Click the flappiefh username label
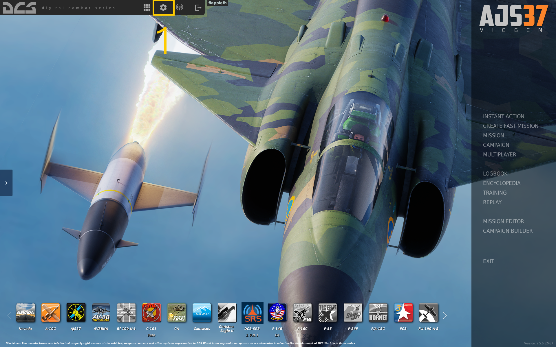Screen dimensions: 556x347 point(217,3)
